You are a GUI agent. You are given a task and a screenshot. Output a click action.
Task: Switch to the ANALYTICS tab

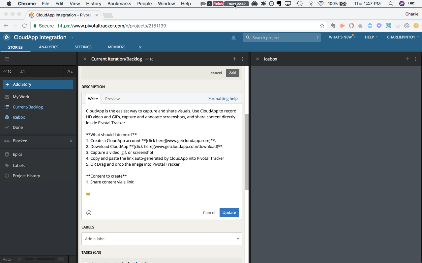(x=48, y=47)
